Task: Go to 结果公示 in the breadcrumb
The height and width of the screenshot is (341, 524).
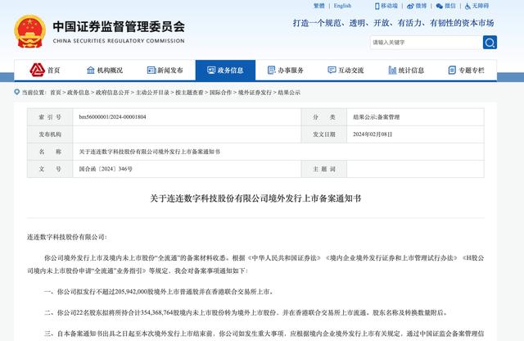Action: tap(289, 93)
